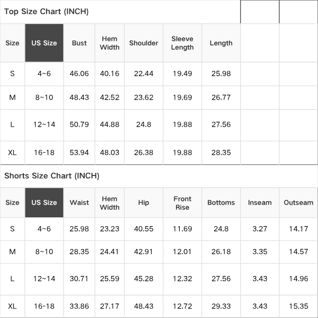Click the Bust column header
The height and width of the screenshot is (318, 318).
pyautogui.click(x=79, y=43)
